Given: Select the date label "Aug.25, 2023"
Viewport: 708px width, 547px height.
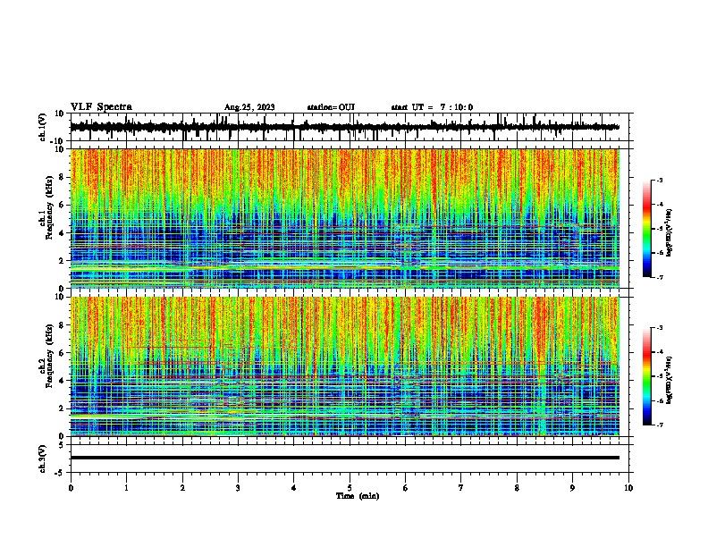Looking at the screenshot, I should (249, 107).
